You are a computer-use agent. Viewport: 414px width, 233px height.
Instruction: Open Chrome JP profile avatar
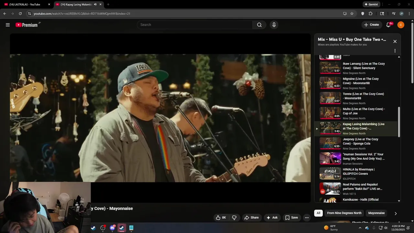(401, 14)
